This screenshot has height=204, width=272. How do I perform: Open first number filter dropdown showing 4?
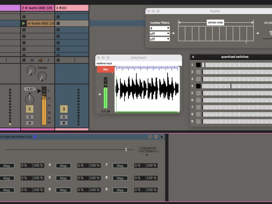pos(160,28)
